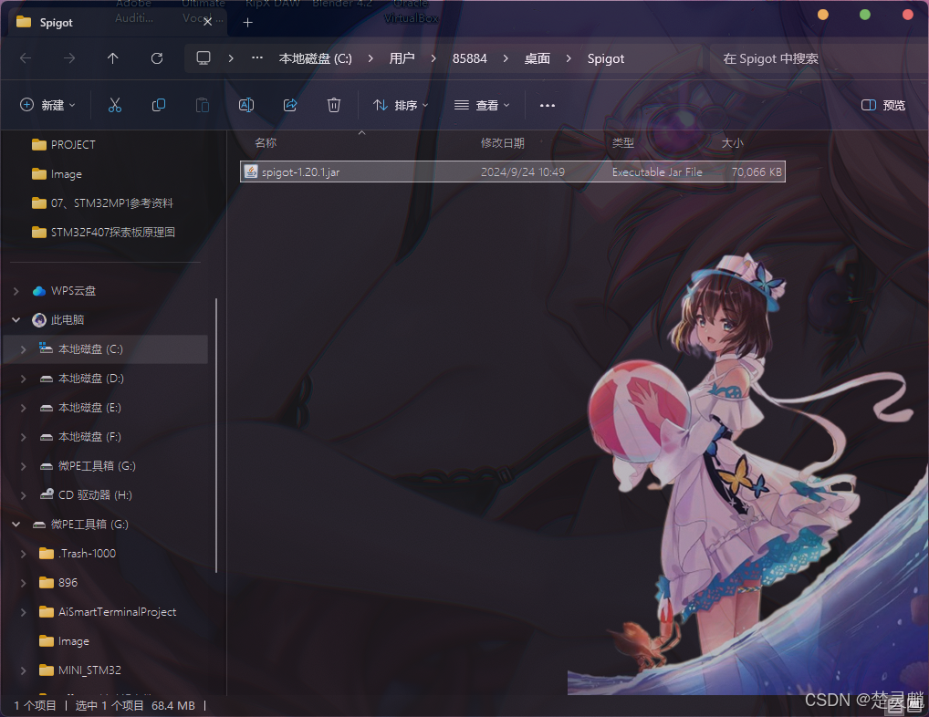Image resolution: width=929 pixels, height=717 pixels.
Task: Click chevron after 桌面 in address bar
Action: pos(569,58)
